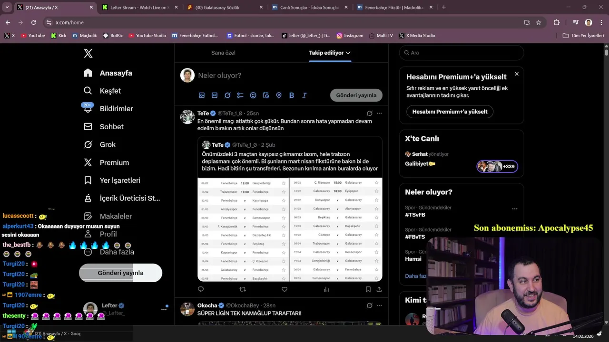This screenshot has width=609, height=342.
Task: Bookmark this page with star icon
Action: pos(539,22)
